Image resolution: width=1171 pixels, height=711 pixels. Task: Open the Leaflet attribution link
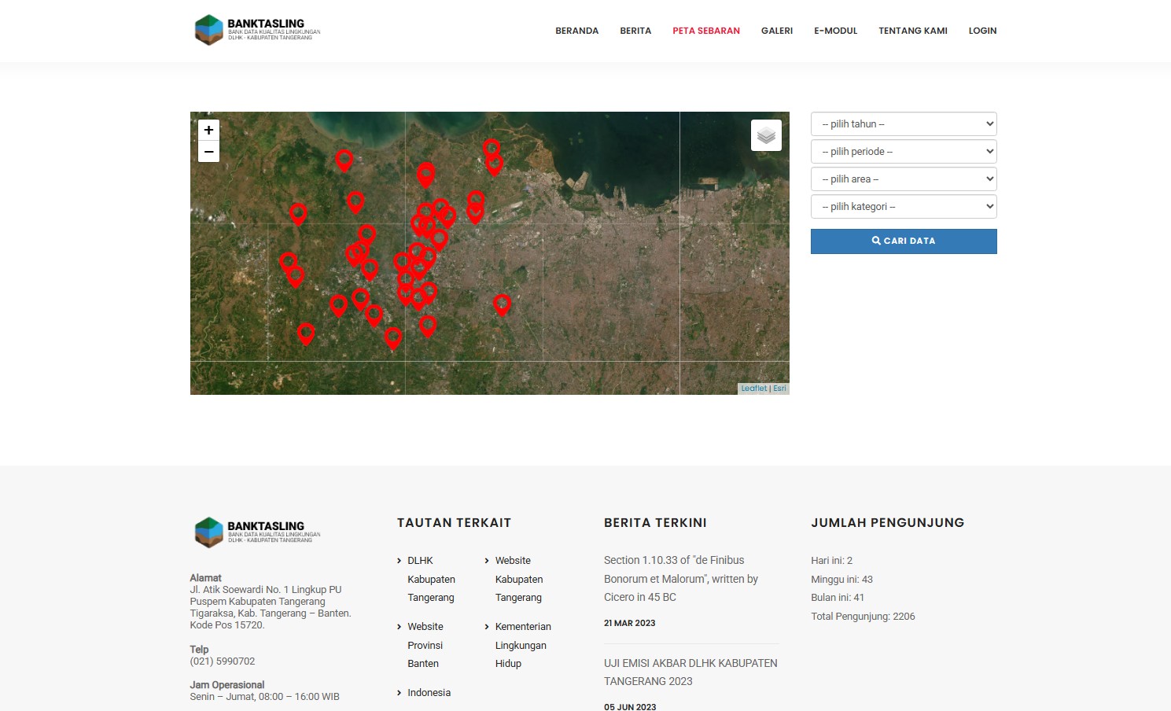[x=753, y=389]
